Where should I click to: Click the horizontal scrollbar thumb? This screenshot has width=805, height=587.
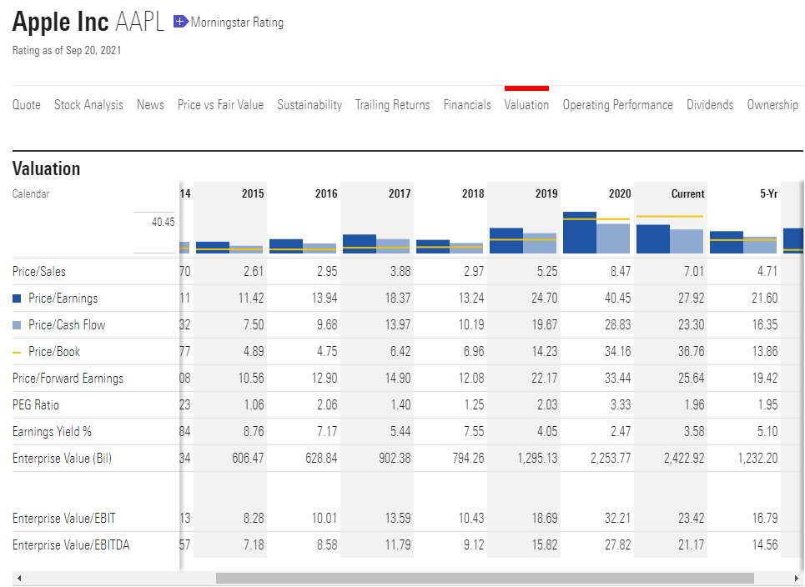(484, 578)
